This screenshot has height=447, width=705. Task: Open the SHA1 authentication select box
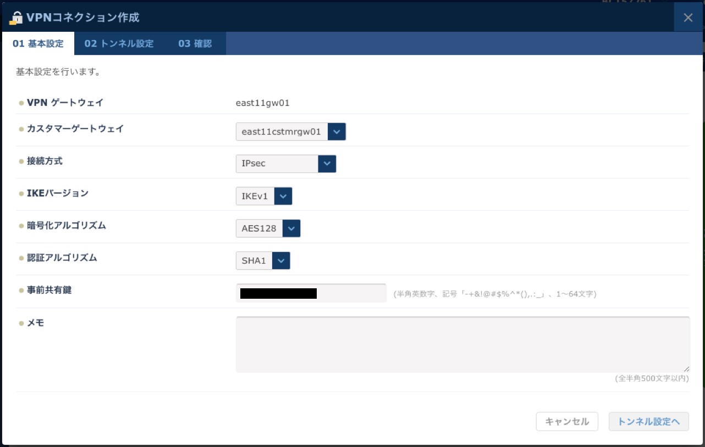coord(254,261)
